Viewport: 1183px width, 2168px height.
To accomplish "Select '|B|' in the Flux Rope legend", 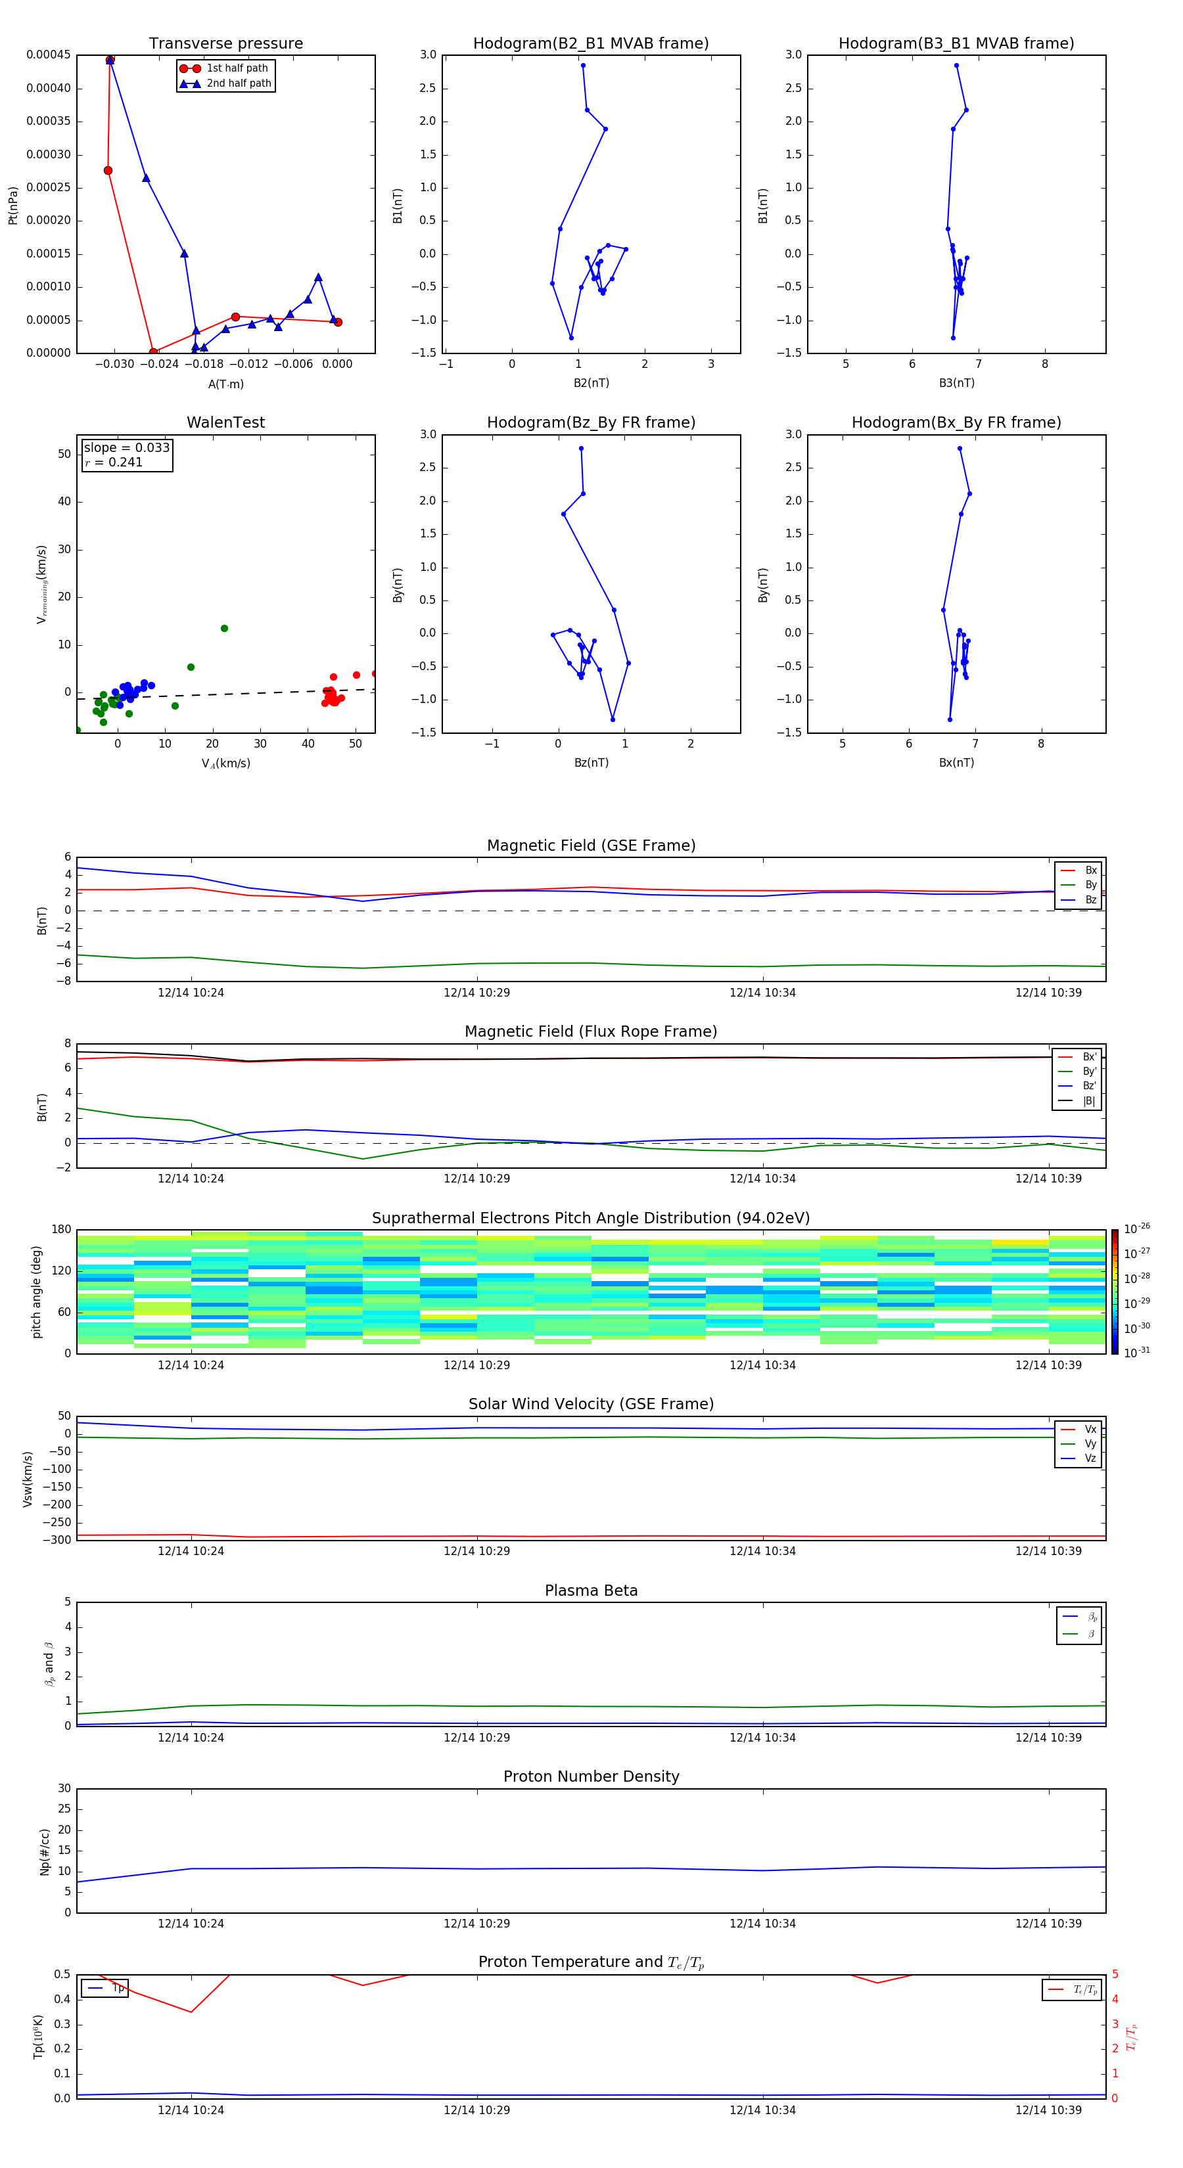I will [x=1078, y=1101].
